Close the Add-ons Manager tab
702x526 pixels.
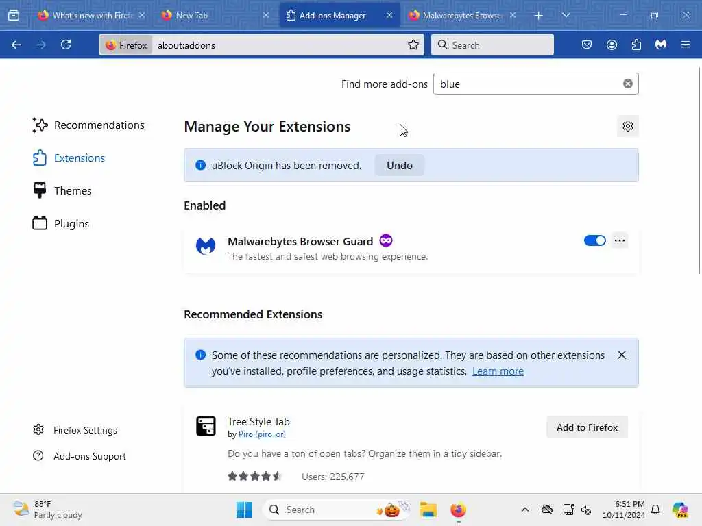pyautogui.click(x=389, y=16)
